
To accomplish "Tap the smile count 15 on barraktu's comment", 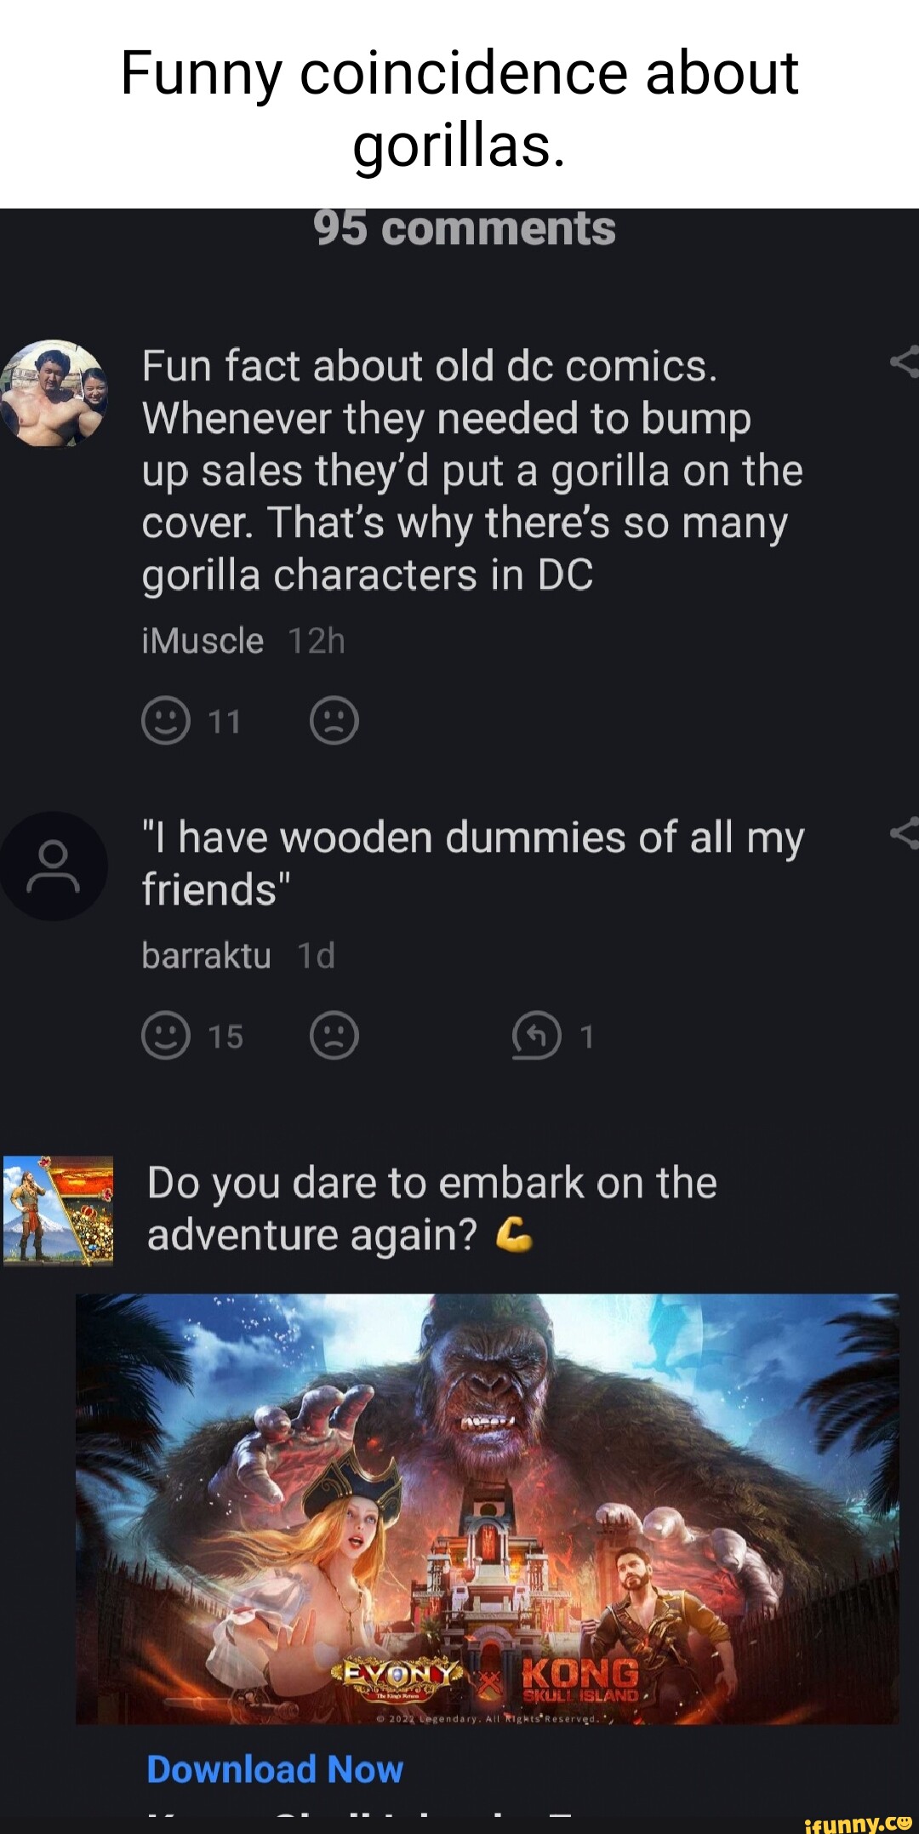I will [x=226, y=1037].
